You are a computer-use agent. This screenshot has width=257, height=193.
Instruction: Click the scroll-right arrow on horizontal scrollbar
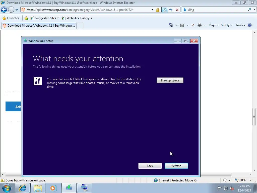250,174
